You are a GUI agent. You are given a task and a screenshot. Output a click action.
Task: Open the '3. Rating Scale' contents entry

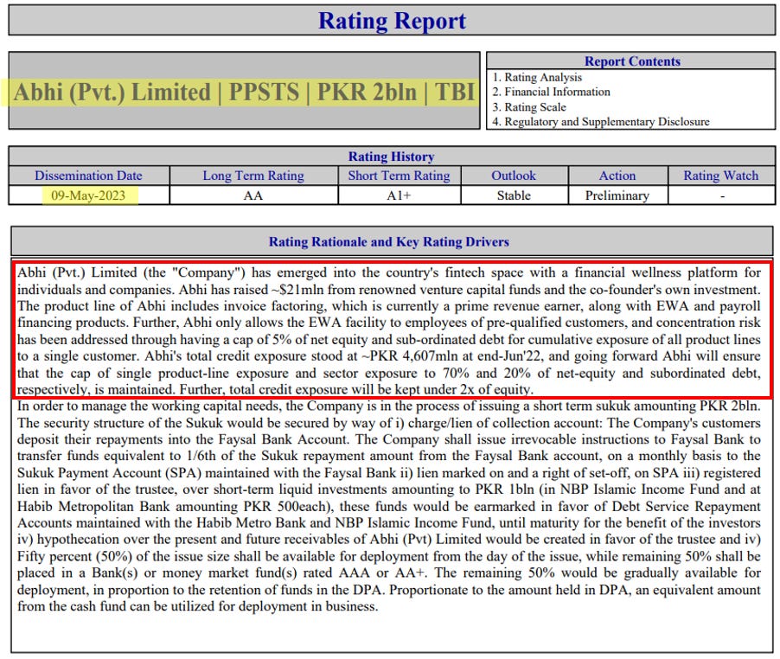coord(529,107)
